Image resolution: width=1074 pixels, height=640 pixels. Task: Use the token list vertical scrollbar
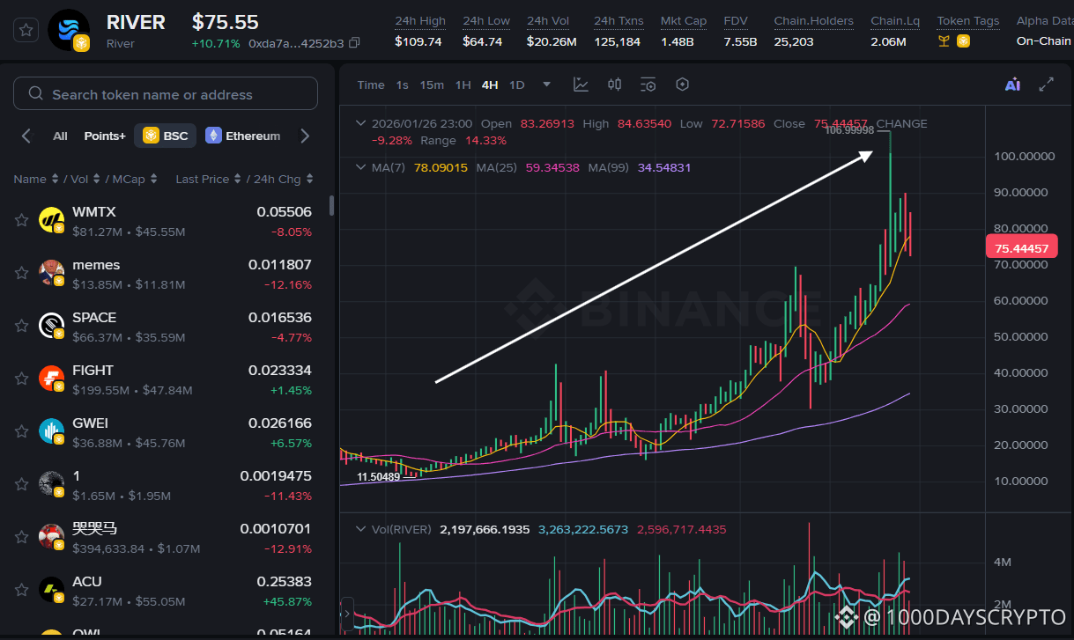[x=331, y=205]
